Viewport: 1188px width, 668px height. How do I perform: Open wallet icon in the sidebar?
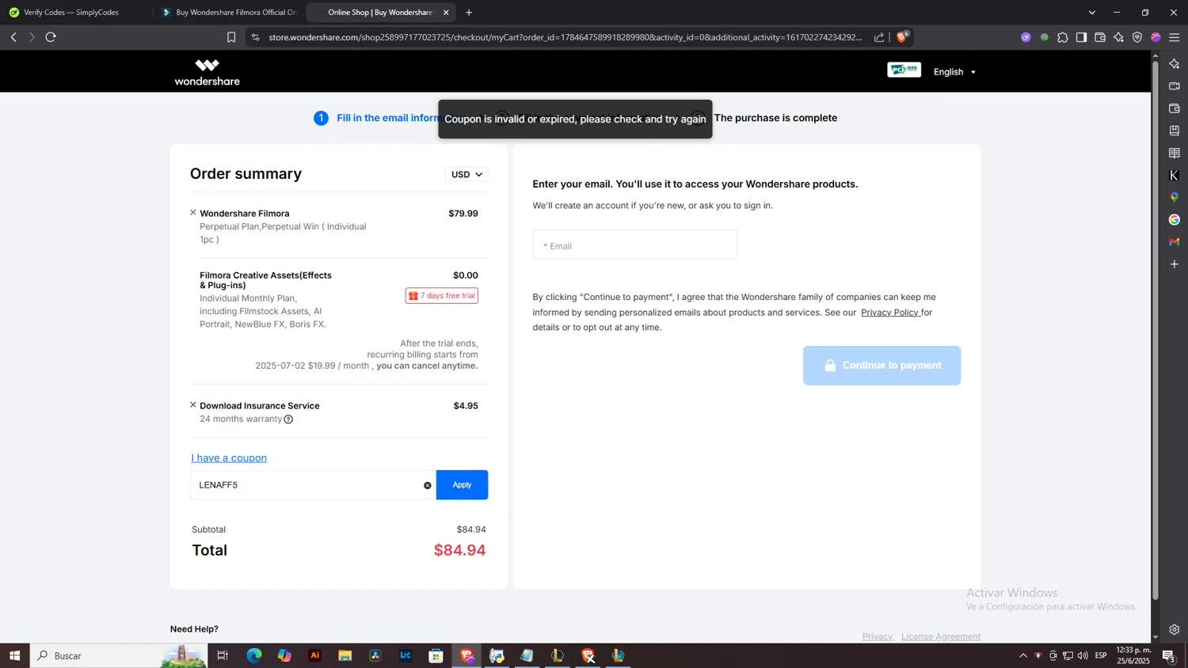coord(1175,108)
